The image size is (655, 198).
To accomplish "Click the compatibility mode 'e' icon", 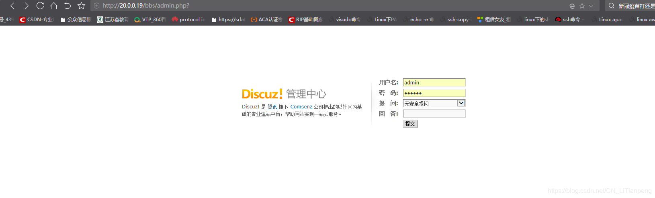I will pos(572,6).
